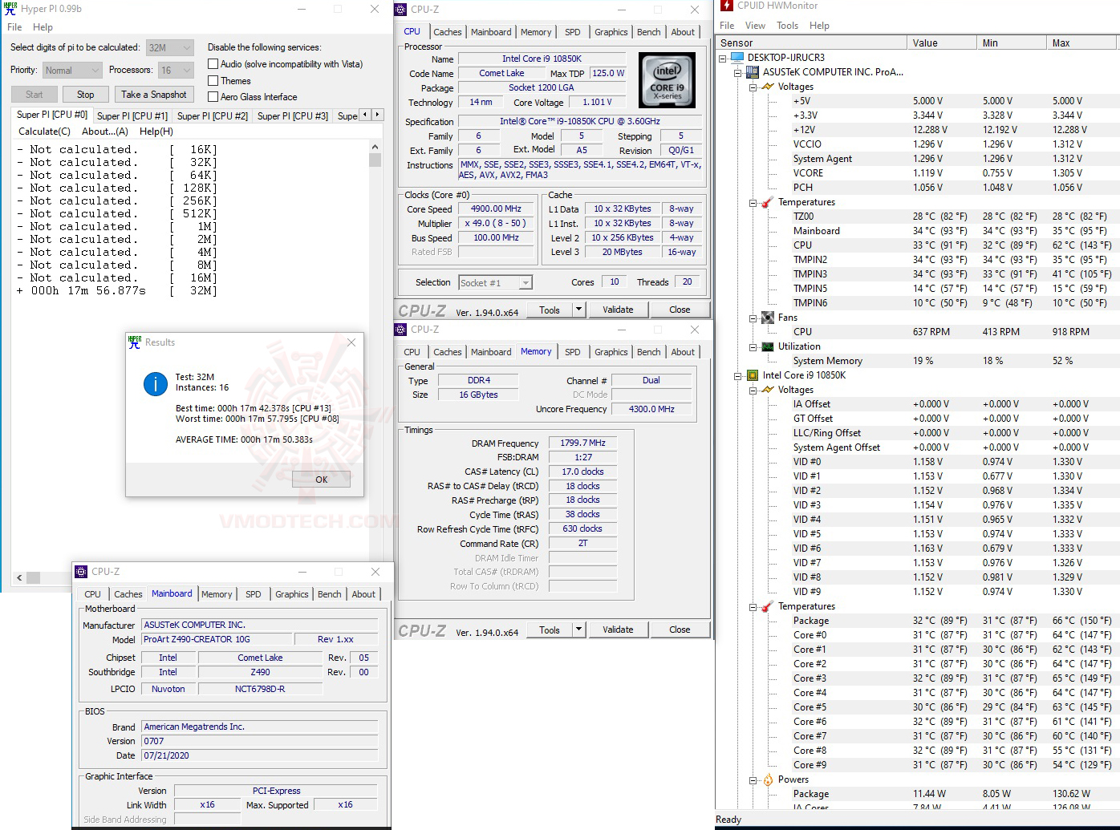Toggle the Themes service checkbox
The height and width of the screenshot is (830, 1120).
pos(213,81)
